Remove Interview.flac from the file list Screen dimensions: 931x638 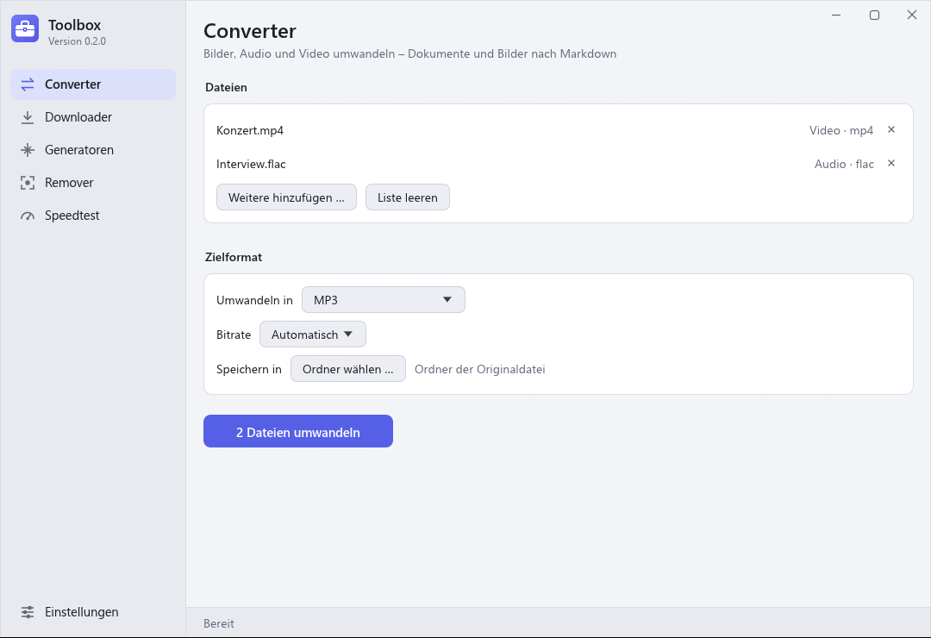[891, 163]
